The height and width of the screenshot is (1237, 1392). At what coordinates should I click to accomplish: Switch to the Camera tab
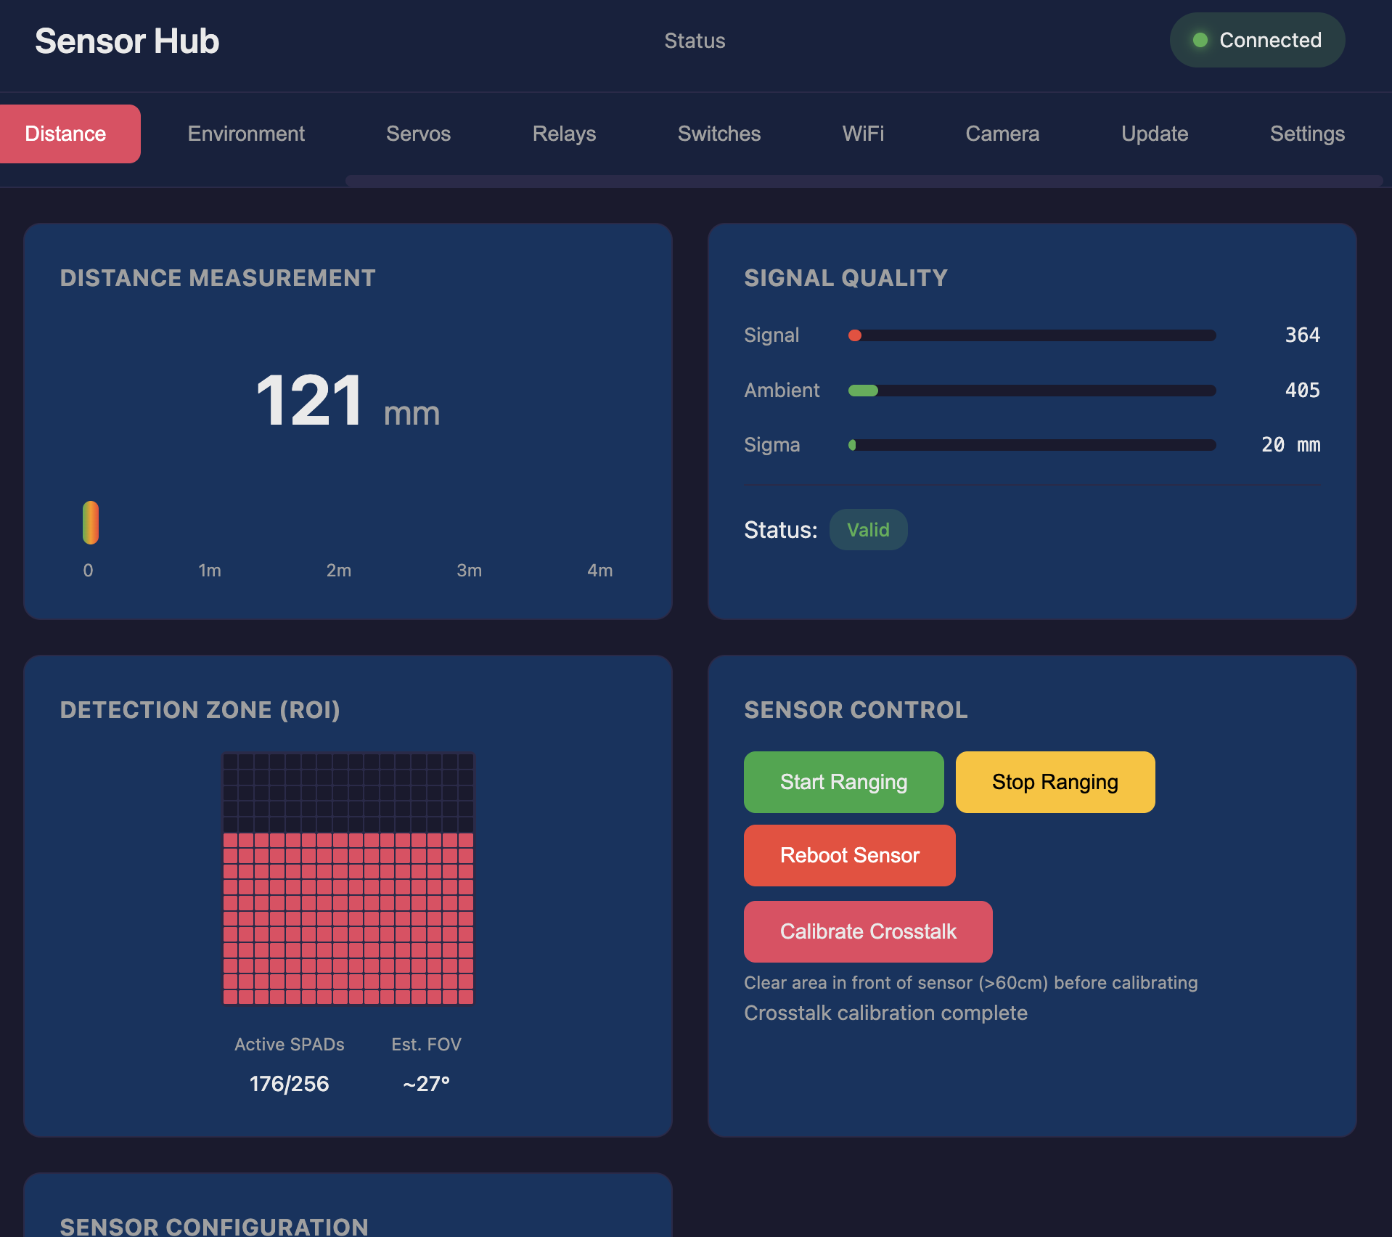[x=1002, y=134]
